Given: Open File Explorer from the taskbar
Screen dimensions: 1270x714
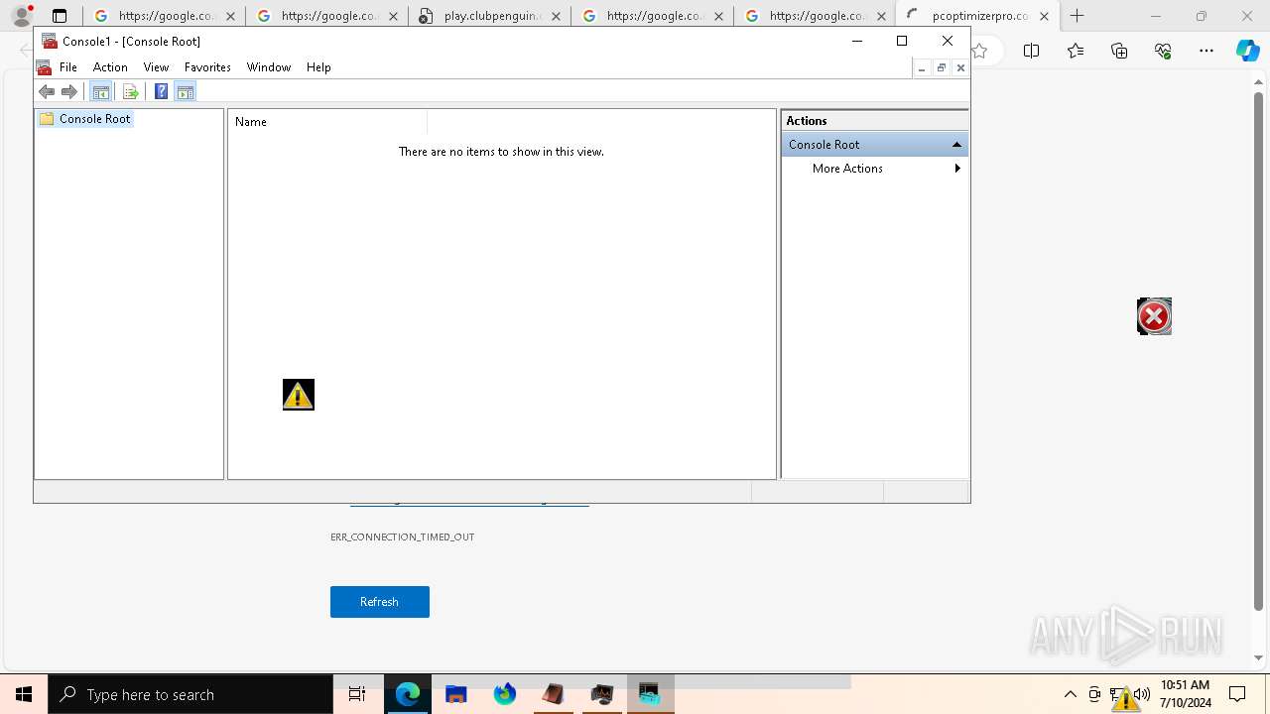Looking at the screenshot, I should pos(456,694).
